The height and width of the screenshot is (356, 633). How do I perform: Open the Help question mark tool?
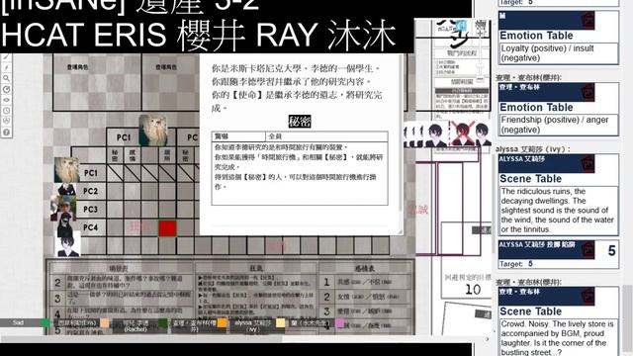(x=6, y=132)
